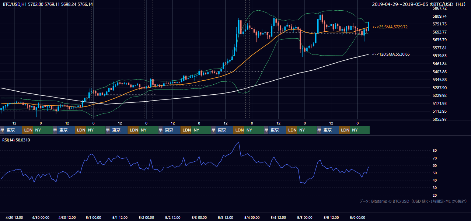Click the 2019-04-29～2019-05-05 chart title

click(x=419, y=4)
